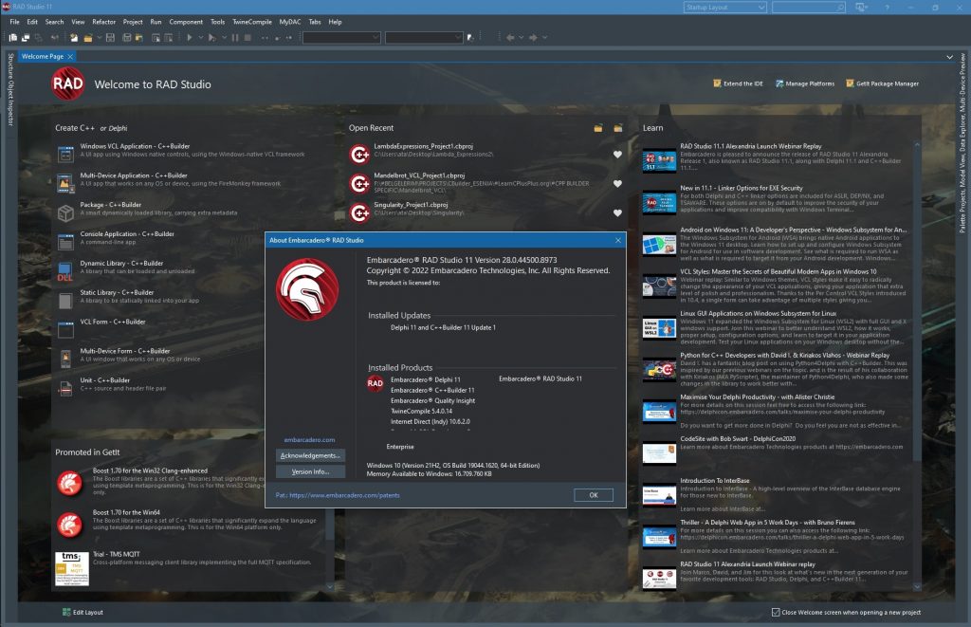Image resolution: width=971 pixels, height=627 pixels.
Task: Click the question mark help icon in title bar
Action: point(887,8)
